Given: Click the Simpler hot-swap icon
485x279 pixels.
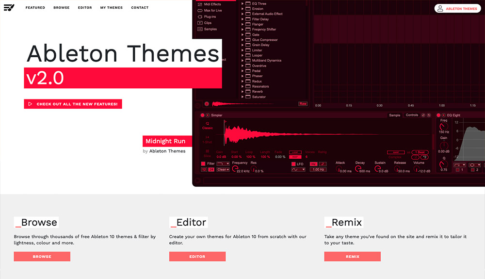Looking at the screenshot, I should tap(208, 115).
